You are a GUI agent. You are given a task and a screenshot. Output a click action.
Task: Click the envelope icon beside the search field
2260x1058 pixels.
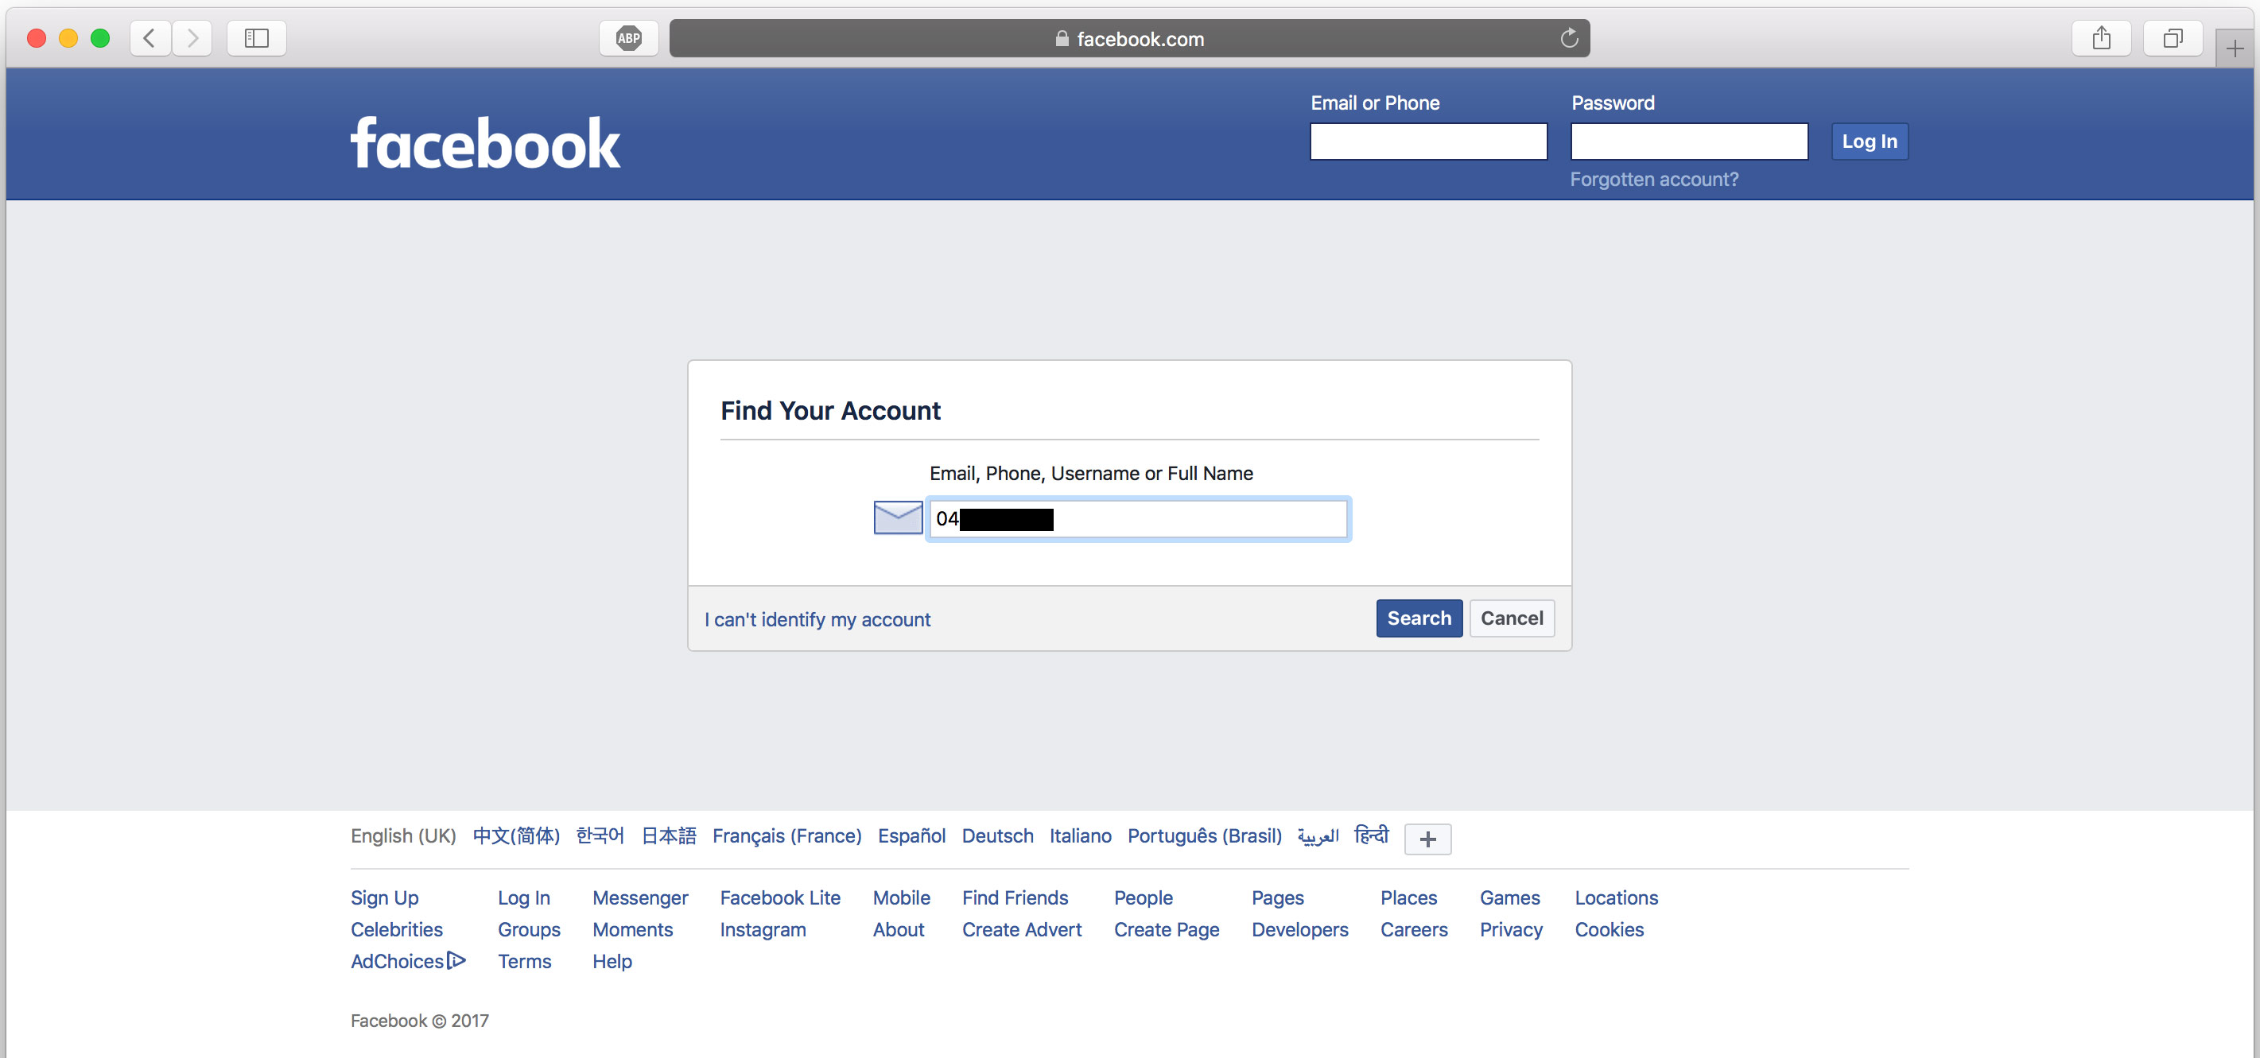898,517
